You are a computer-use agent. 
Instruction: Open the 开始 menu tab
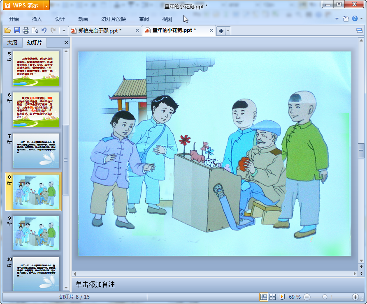(x=14, y=19)
